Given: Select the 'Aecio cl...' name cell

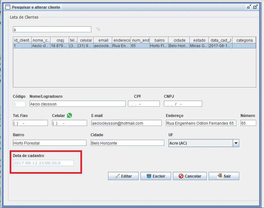Looking at the screenshot, I should 41,46.
